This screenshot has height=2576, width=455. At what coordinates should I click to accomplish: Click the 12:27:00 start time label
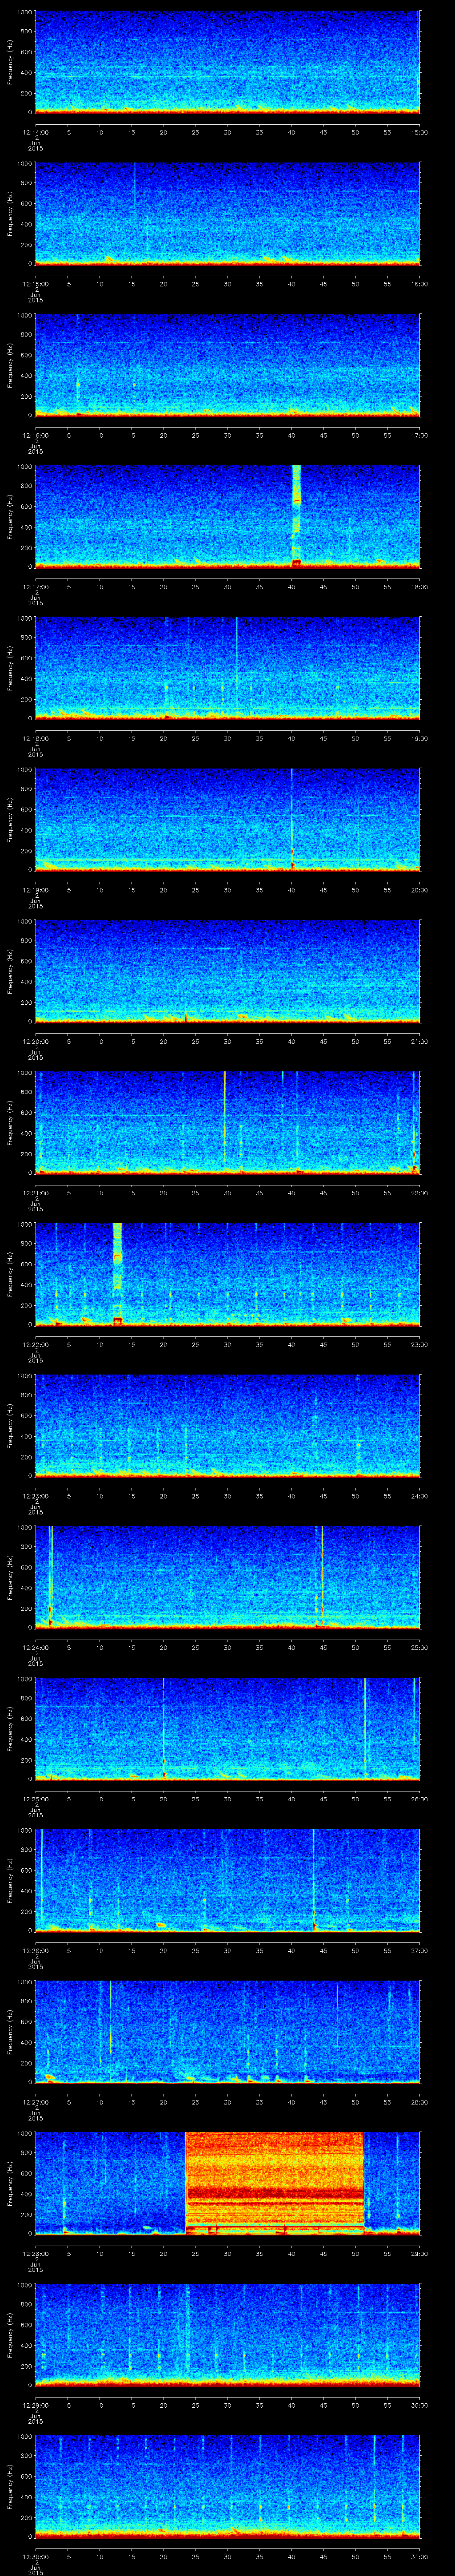click(x=35, y=2102)
